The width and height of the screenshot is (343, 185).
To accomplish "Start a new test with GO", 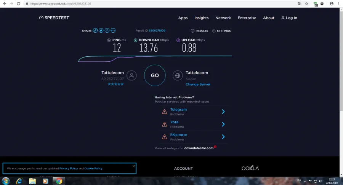I will pyautogui.click(x=155, y=75).
